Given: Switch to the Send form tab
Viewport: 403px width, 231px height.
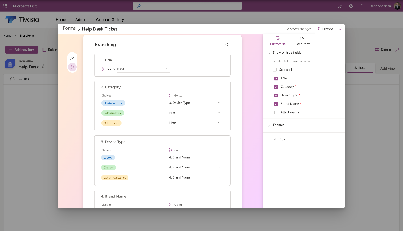Looking at the screenshot, I should pyautogui.click(x=303, y=41).
